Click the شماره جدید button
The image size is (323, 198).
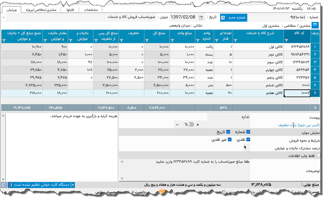(x=234, y=17)
